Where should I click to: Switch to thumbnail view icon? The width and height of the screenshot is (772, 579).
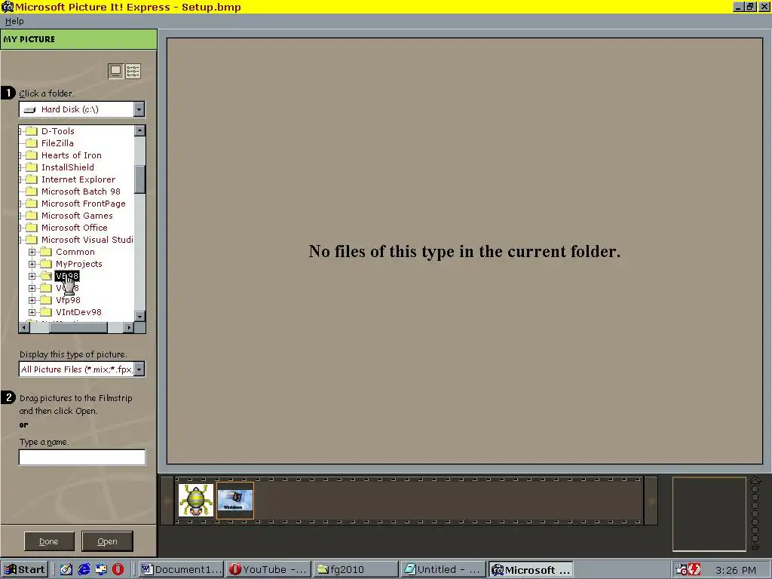(x=115, y=72)
